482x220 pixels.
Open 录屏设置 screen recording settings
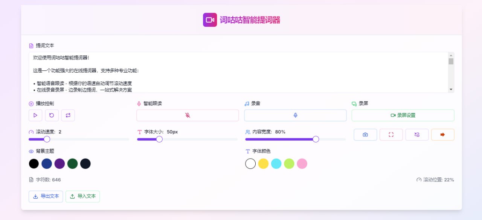403,115
